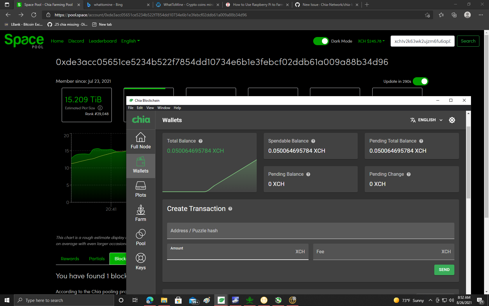The image size is (489, 306).
Task: Open the Help menu in Chia
Action: tap(177, 108)
